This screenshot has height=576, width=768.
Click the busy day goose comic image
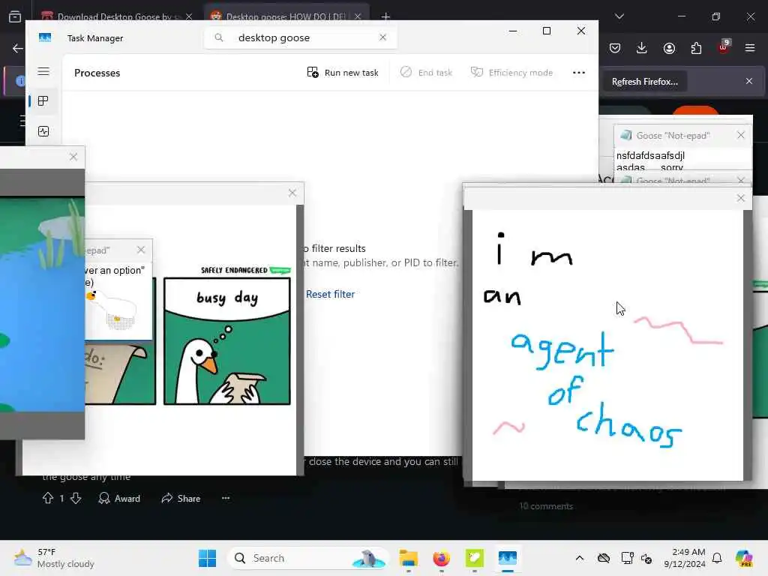[x=227, y=341]
